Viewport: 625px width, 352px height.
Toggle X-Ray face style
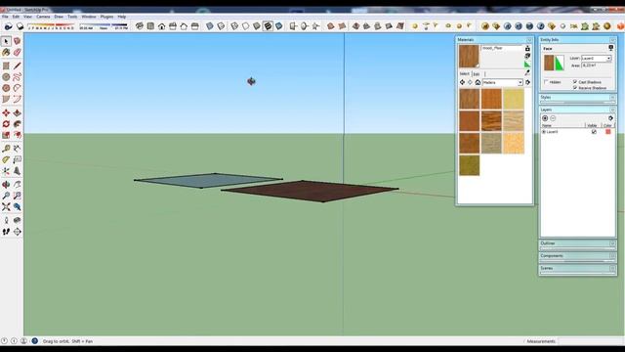pyautogui.click(x=210, y=26)
